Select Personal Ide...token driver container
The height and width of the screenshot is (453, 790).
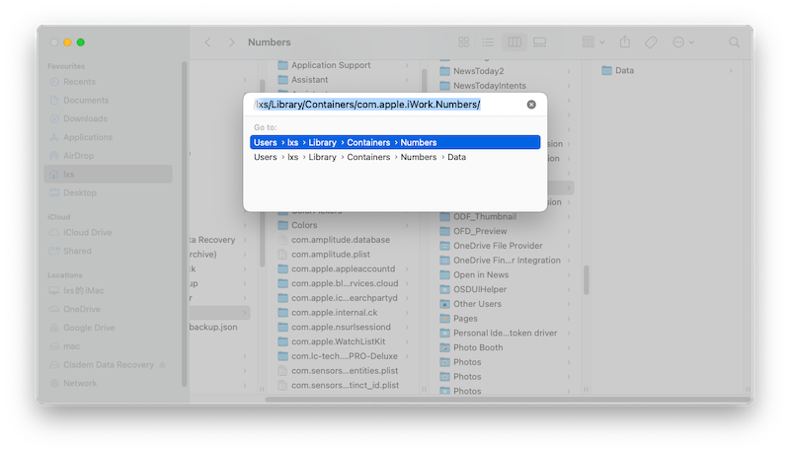pos(506,333)
